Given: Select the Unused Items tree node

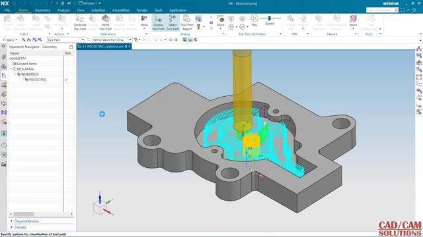Looking at the screenshot, I should pos(26,64).
